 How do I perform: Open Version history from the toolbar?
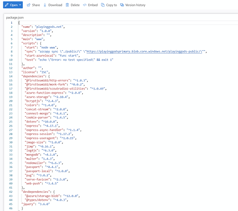(135, 5)
